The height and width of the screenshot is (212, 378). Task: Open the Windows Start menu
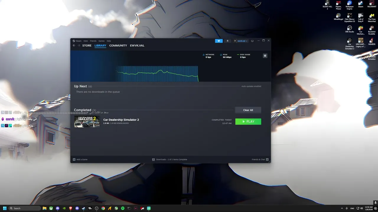click(5, 208)
